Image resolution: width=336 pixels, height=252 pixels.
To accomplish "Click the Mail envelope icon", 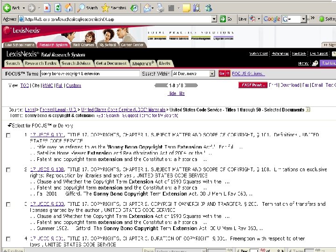I will point(147,8).
